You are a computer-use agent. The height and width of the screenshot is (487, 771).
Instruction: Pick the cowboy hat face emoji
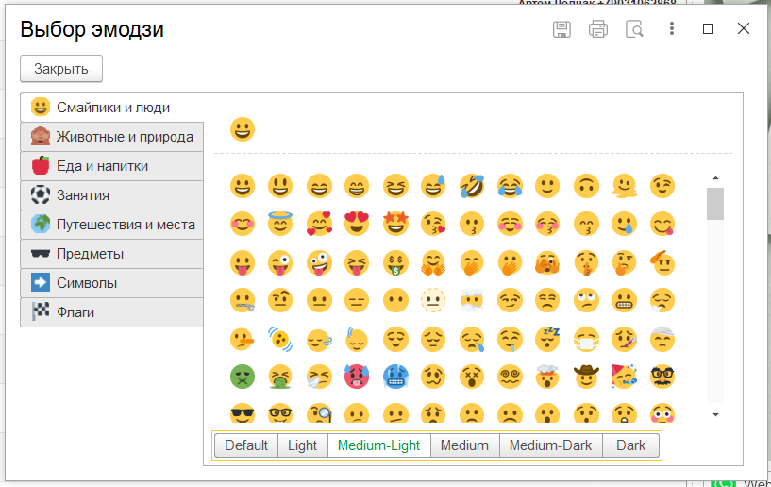(586, 378)
